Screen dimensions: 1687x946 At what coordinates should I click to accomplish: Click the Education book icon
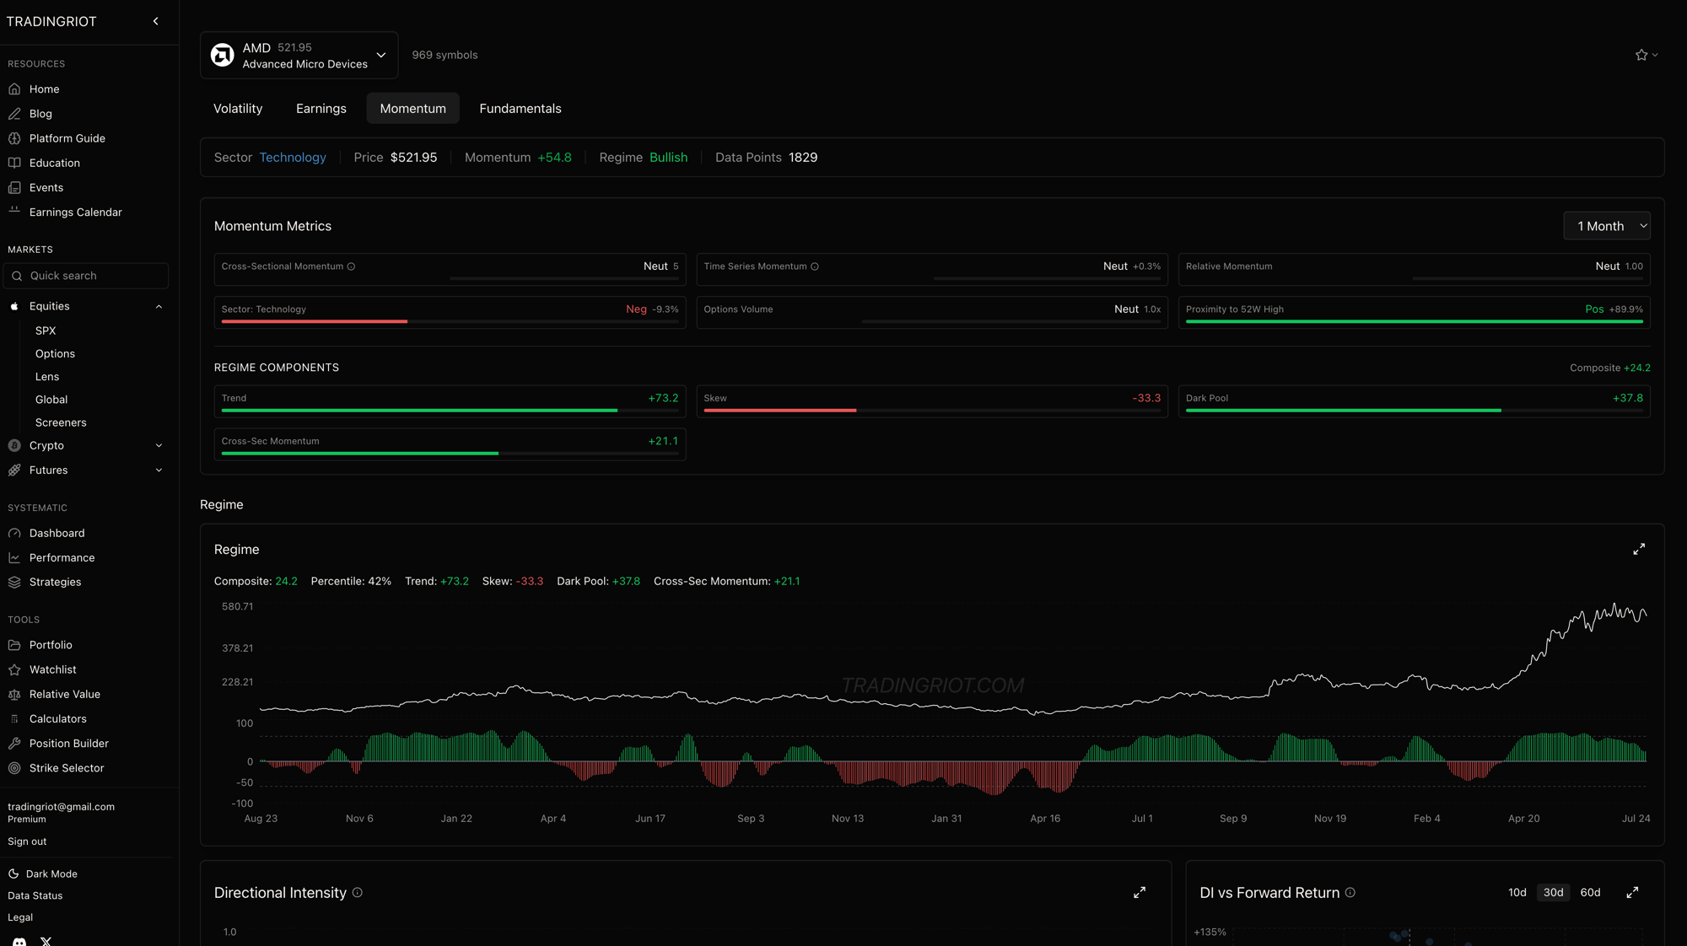click(x=14, y=163)
